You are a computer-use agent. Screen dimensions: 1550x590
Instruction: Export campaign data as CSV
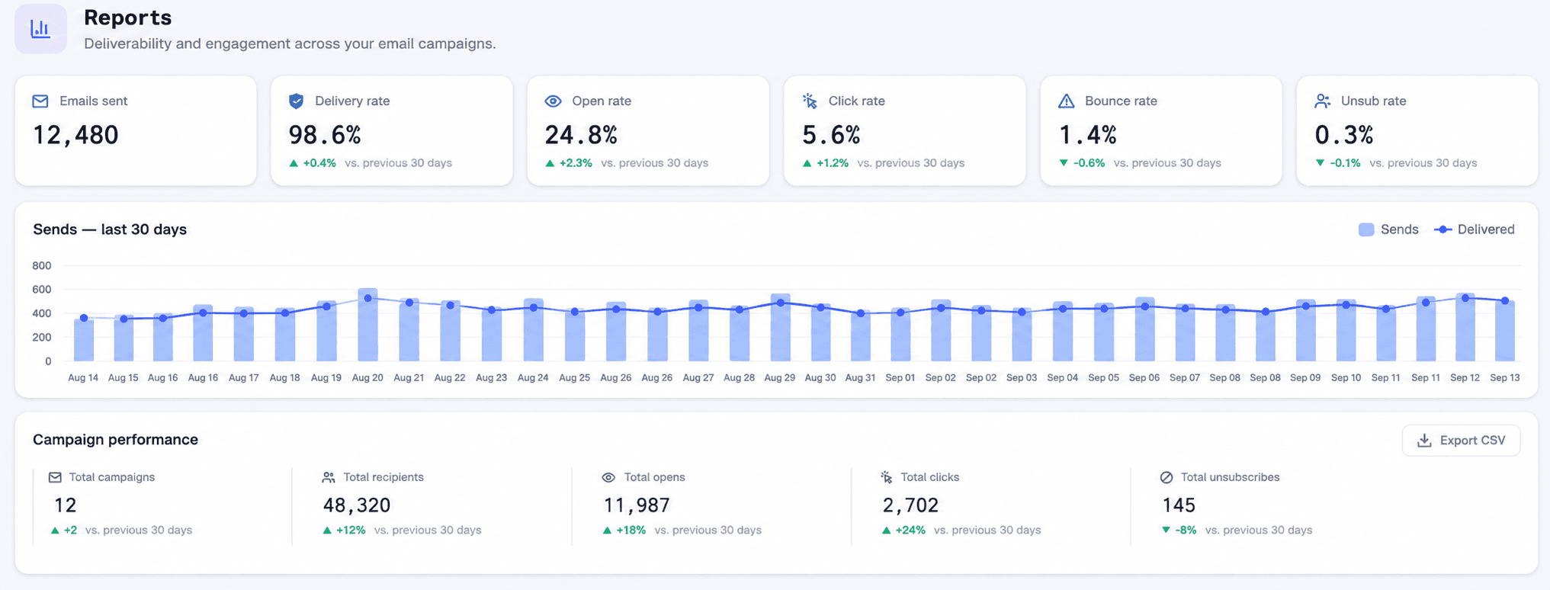pos(1461,441)
